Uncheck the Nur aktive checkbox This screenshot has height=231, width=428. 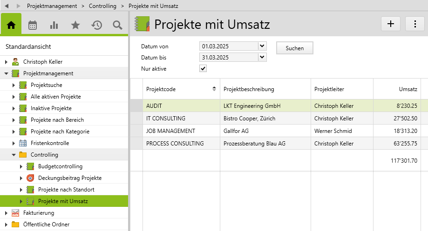[203, 68]
